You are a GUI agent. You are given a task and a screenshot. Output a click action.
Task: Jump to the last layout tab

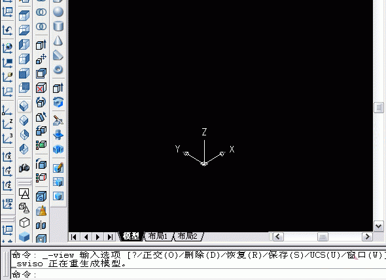click(x=110, y=237)
